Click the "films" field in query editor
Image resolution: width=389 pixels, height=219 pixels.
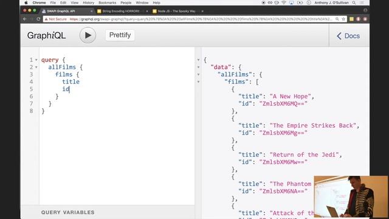click(x=64, y=74)
